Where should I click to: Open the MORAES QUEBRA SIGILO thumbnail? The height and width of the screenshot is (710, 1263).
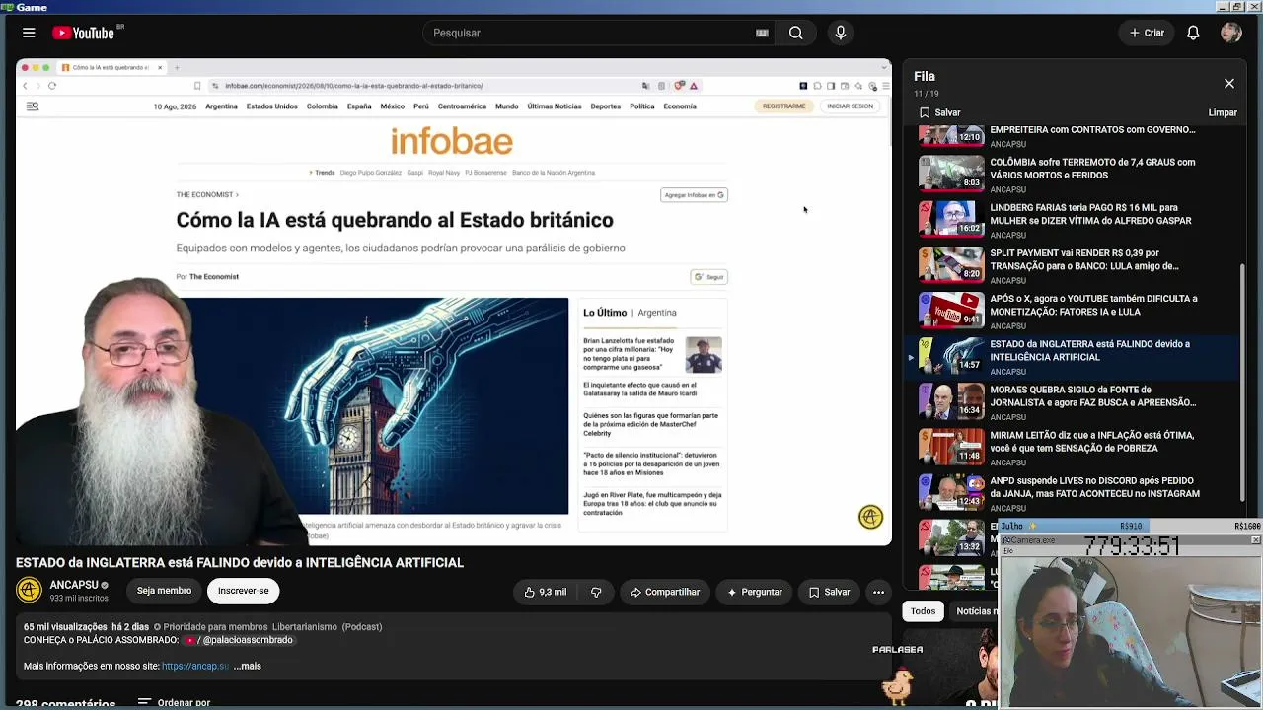[951, 400]
